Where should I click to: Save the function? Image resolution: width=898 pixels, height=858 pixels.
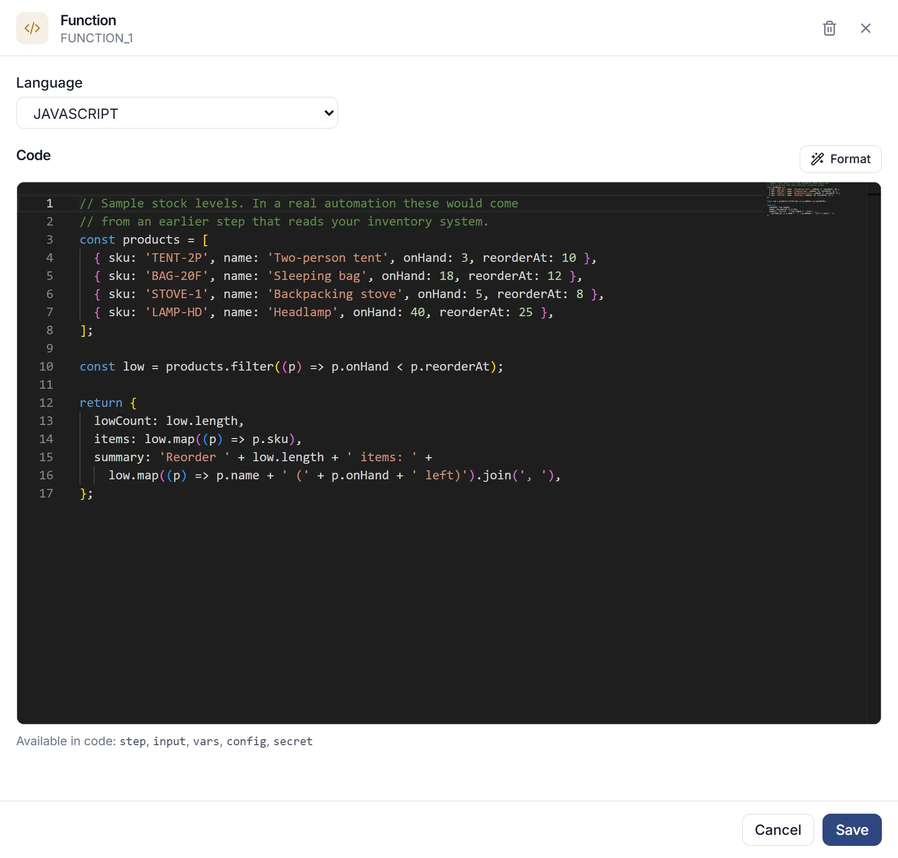[852, 830]
